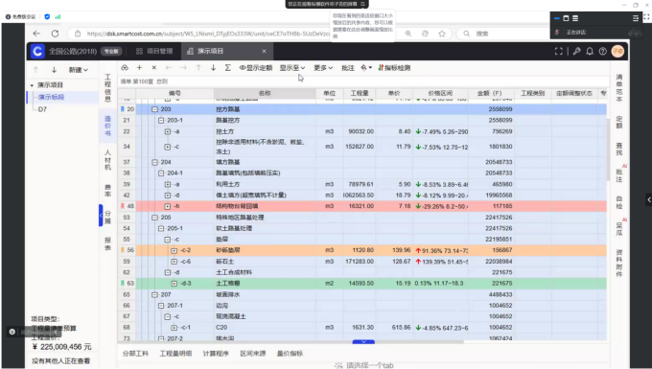
Task: Click the delete X toolbar icon
Action: pyautogui.click(x=153, y=68)
